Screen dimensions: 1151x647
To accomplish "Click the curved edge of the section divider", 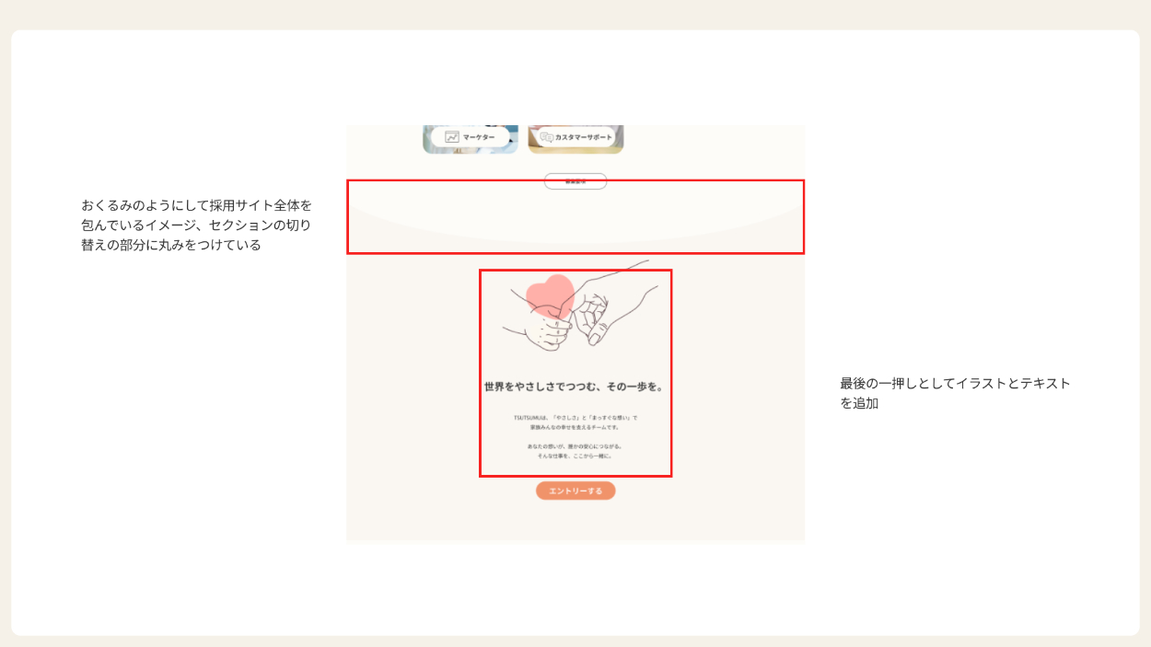I will pos(575,245).
